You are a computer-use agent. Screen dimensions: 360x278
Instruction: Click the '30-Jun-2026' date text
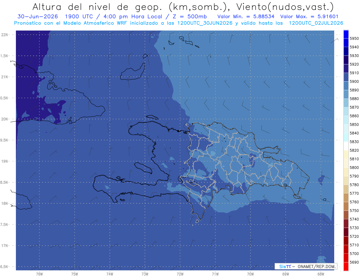click(x=37, y=16)
